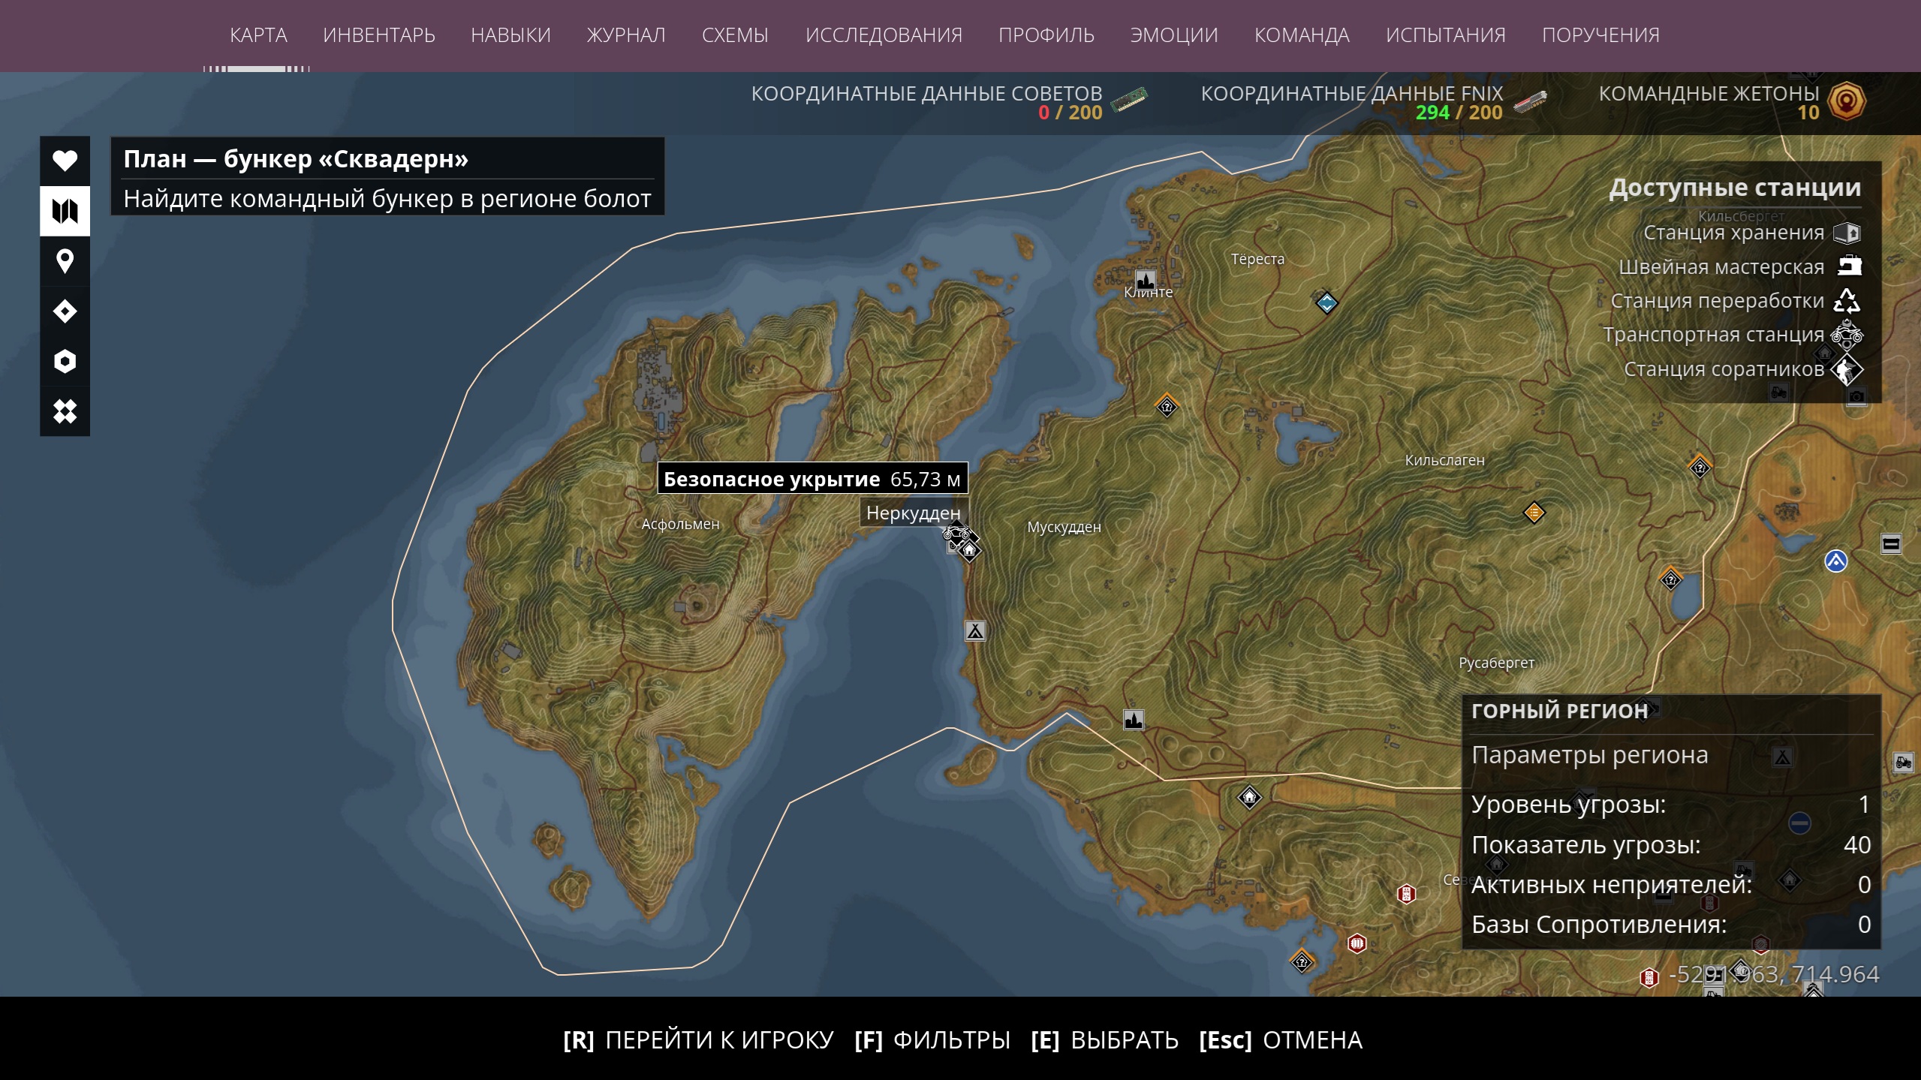This screenshot has width=1921, height=1080.
Task: Select Транспортная станция in stations list
Action: (x=1733, y=335)
